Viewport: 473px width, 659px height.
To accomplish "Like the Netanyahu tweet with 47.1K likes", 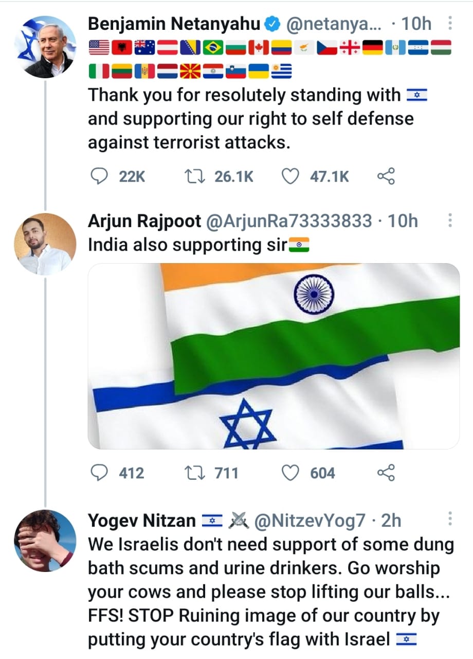I will point(291,177).
